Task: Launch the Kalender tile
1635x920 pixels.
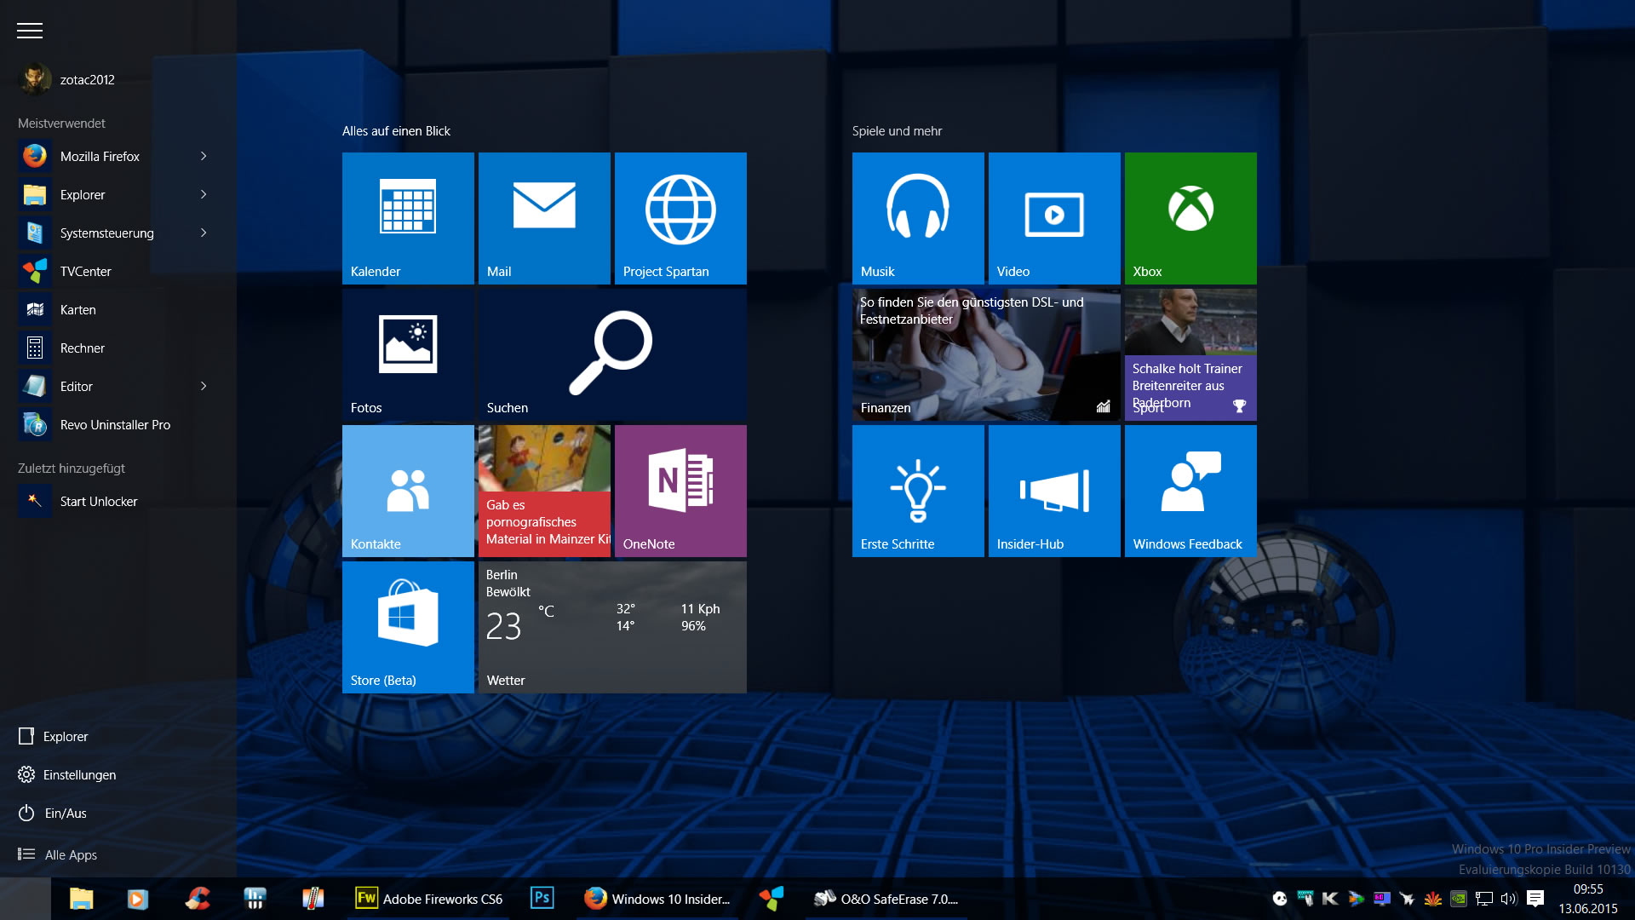Action: click(408, 218)
